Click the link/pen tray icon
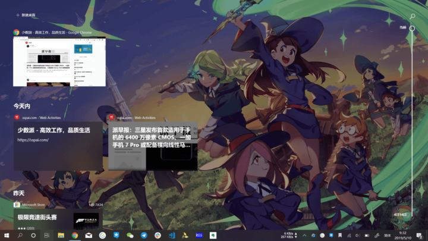Viewport: 428px width, 241px height. (377, 236)
